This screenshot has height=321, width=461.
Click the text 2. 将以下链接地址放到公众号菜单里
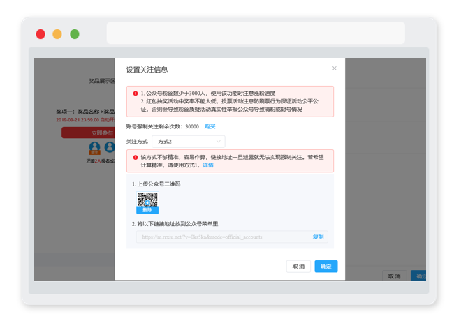(x=175, y=224)
